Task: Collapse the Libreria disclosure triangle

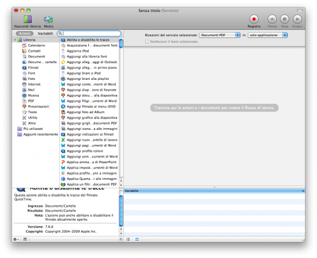Action: (x=15, y=40)
